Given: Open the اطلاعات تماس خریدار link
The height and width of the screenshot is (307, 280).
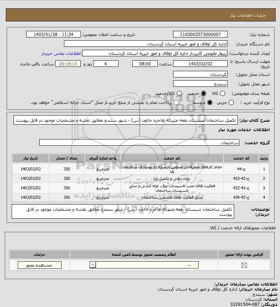Looking at the screenshot, I should 61,53.
